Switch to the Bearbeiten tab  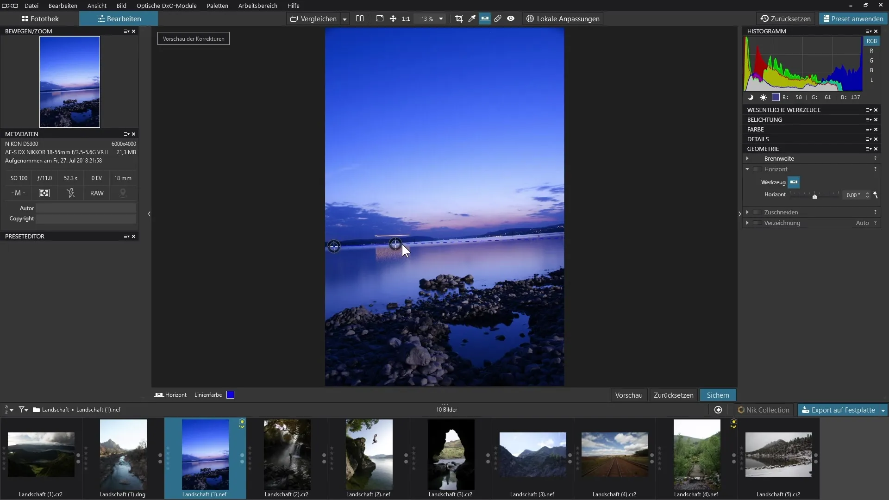click(119, 19)
